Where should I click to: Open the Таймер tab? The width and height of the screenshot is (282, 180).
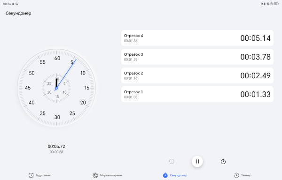pos(243,175)
